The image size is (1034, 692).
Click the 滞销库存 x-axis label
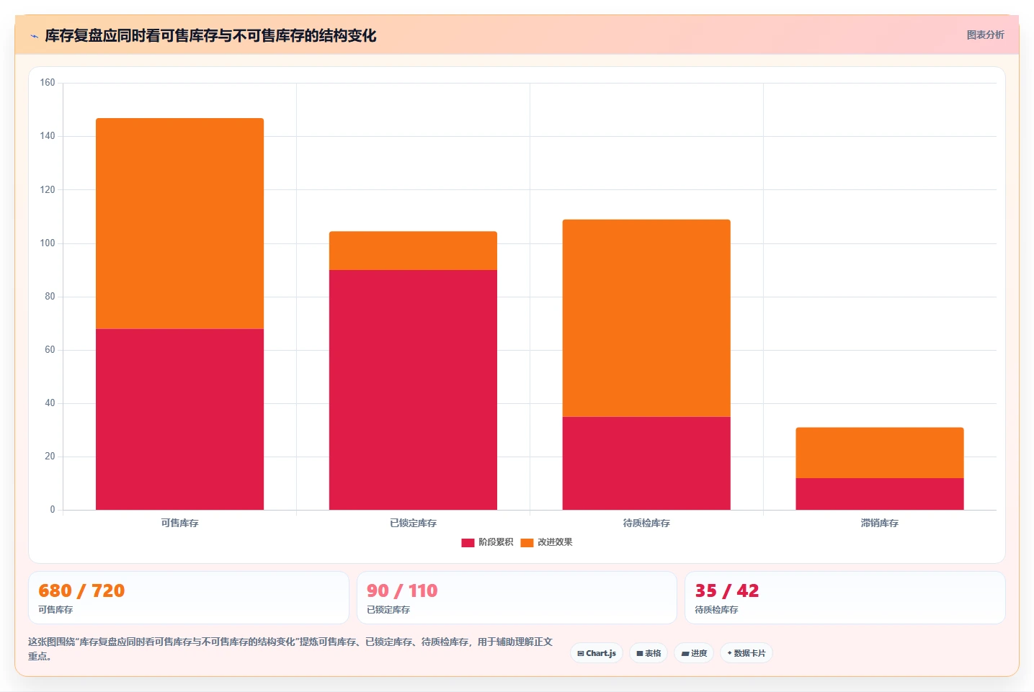click(x=880, y=523)
